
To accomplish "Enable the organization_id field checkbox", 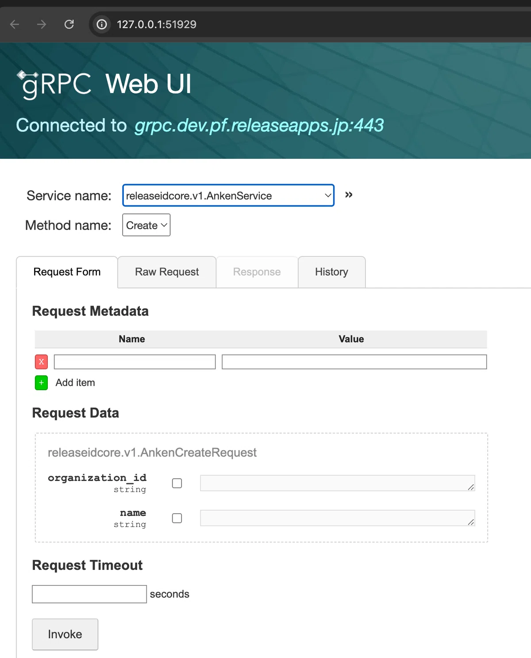I will pyautogui.click(x=177, y=483).
